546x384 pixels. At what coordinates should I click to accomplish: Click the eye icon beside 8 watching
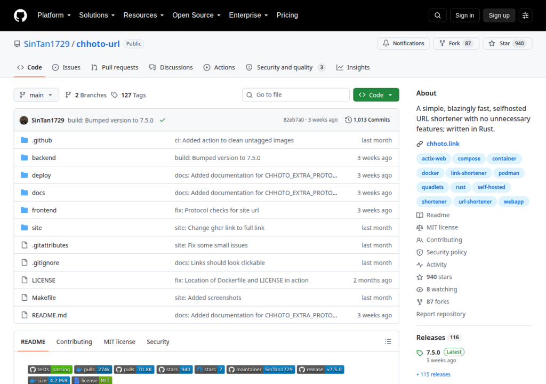420,290
